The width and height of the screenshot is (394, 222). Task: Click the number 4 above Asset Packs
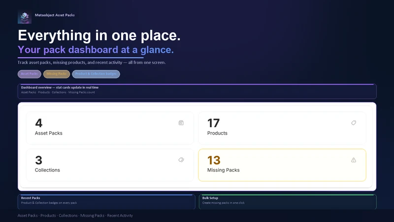pyautogui.click(x=39, y=123)
